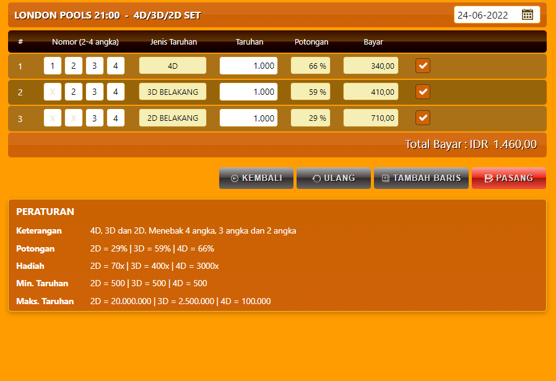Screen dimensions: 556x381
Task: Click the 4D bet type field
Action: [x=173, y=66]
